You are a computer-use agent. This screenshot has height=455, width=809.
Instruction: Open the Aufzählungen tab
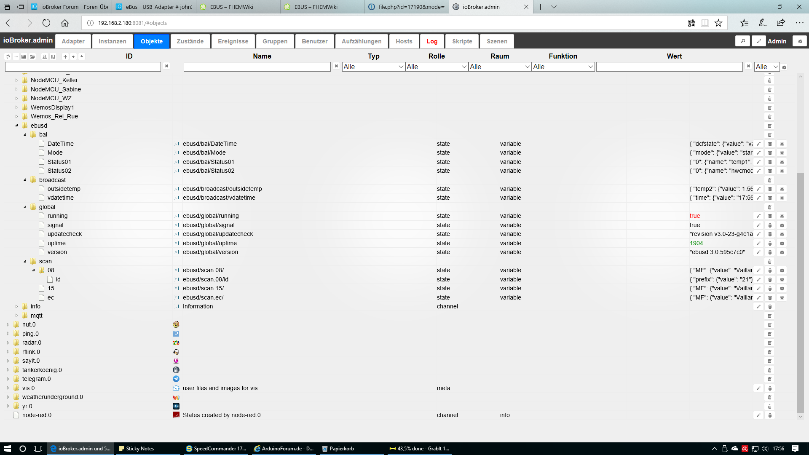point(362,41)
